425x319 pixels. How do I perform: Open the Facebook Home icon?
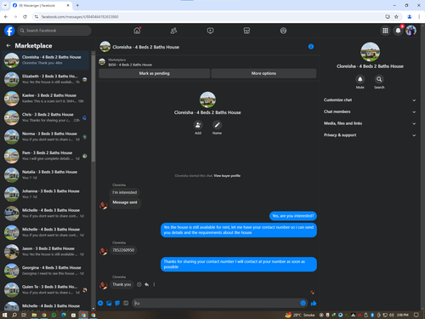(137, 31)
